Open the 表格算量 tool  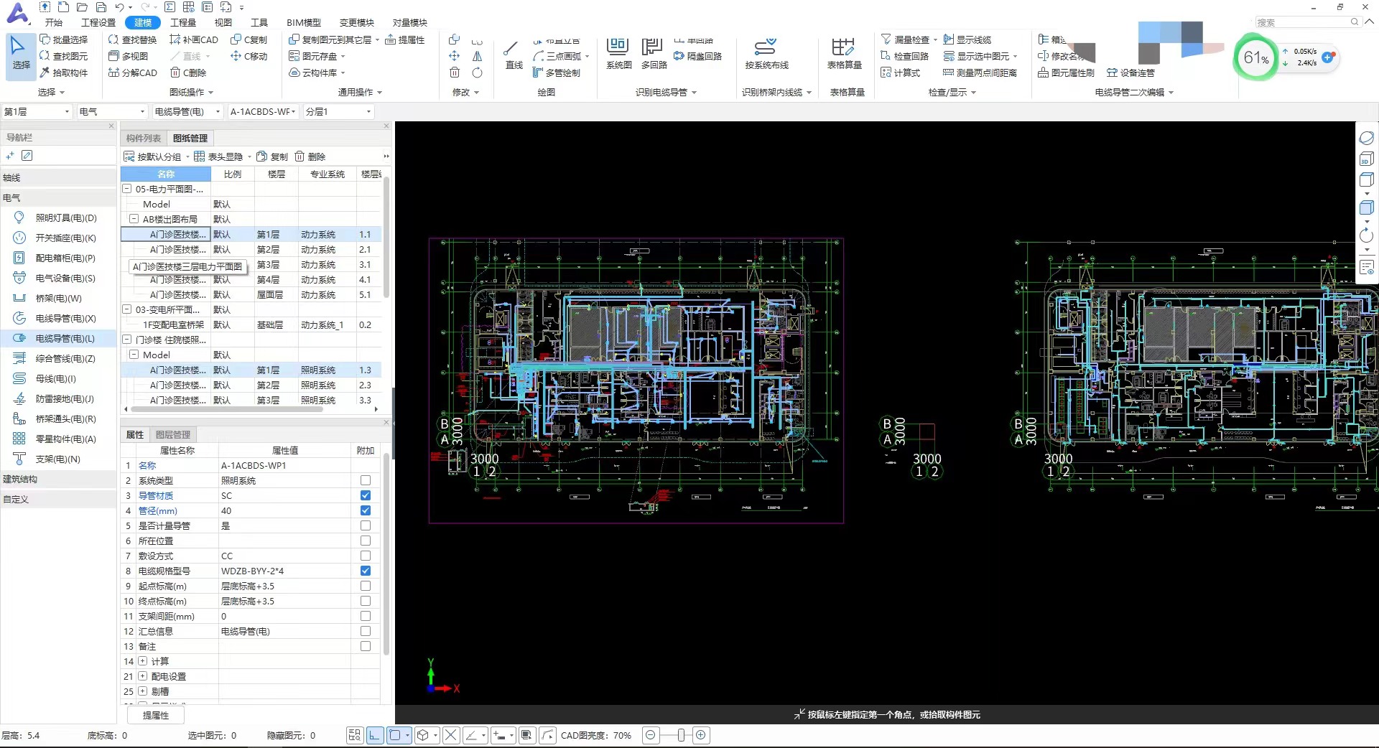(844, 48)
